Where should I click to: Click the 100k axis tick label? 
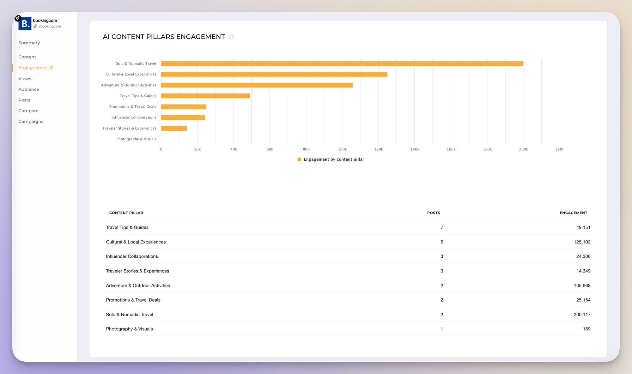(342, 149)
